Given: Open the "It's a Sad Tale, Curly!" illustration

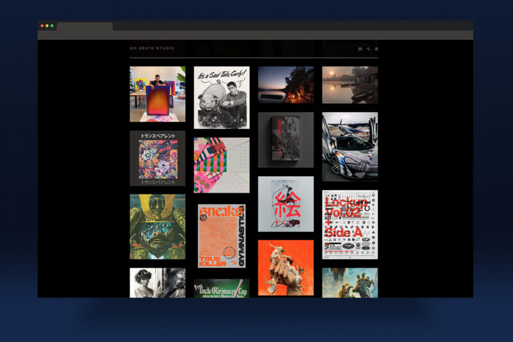Looking at the screenshot, I should (x=221, y=97).
